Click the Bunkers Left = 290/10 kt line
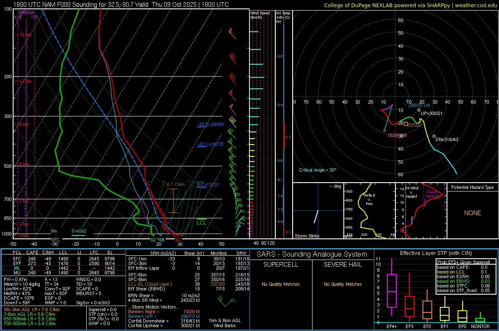 pos(164,316)
